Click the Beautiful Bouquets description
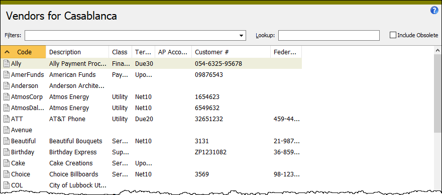This screenshot has height=195, width=442. point(75,141)
